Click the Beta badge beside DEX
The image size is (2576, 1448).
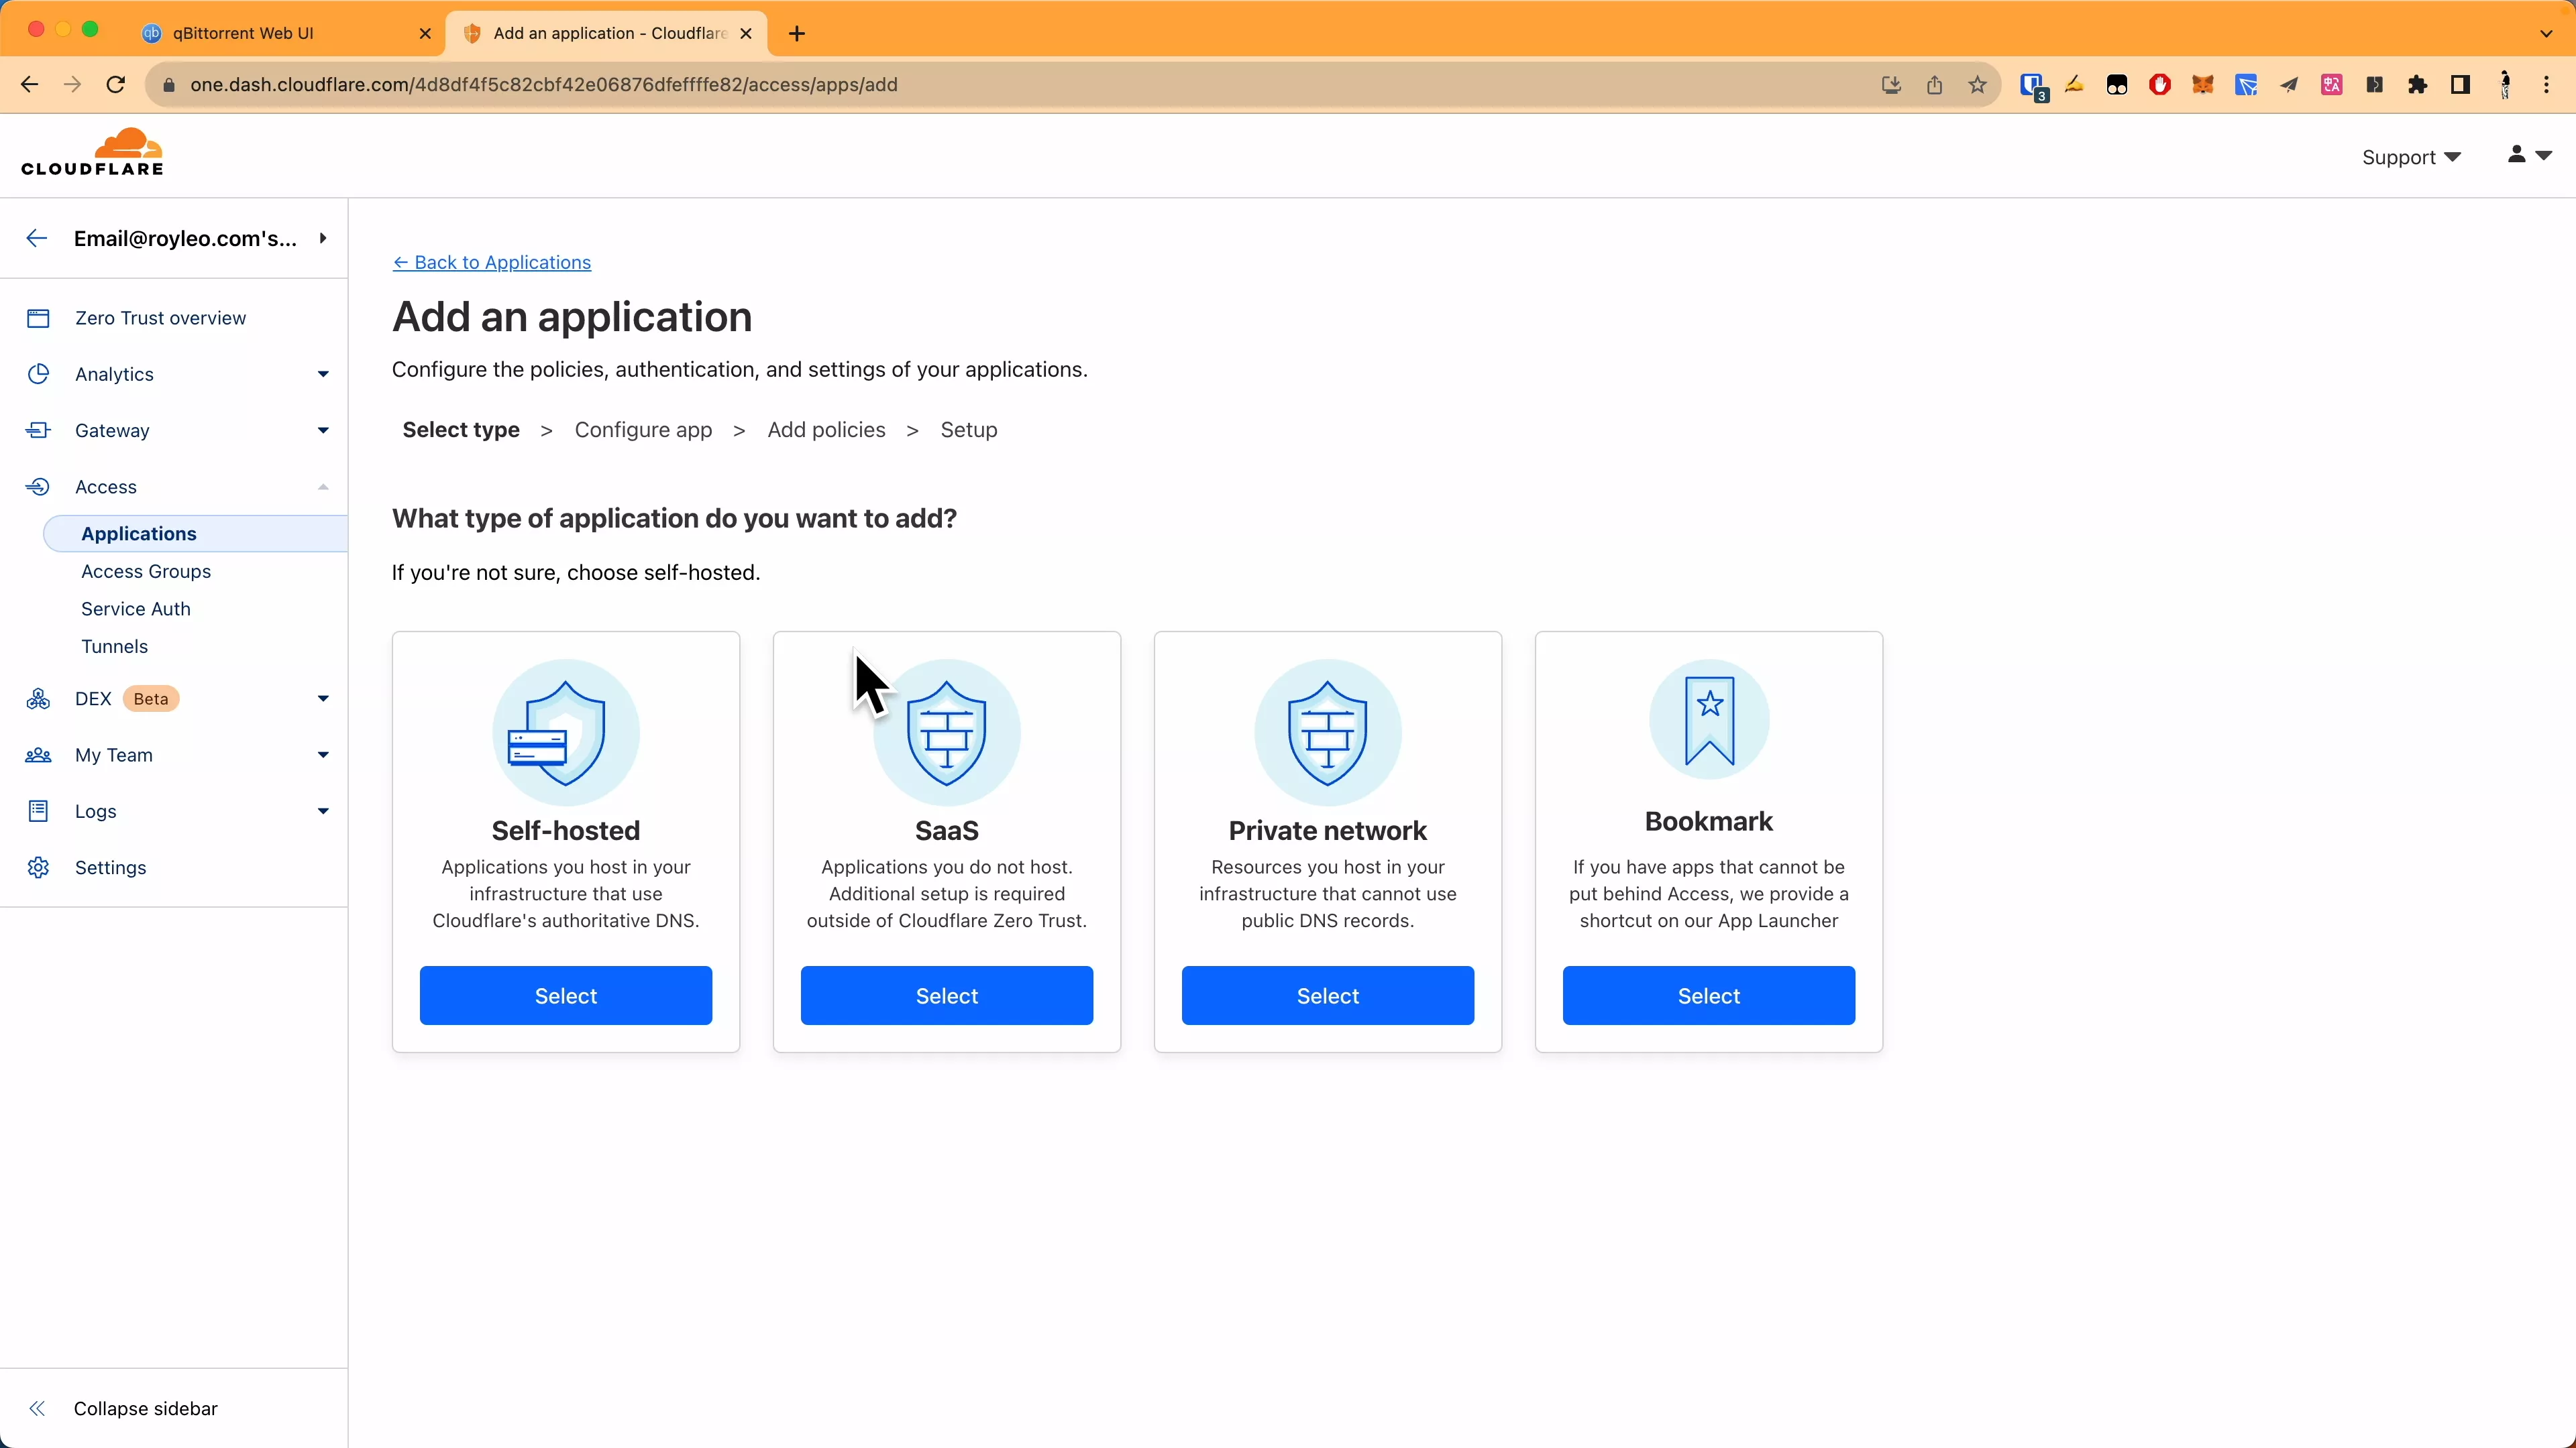tap(151, 699)
